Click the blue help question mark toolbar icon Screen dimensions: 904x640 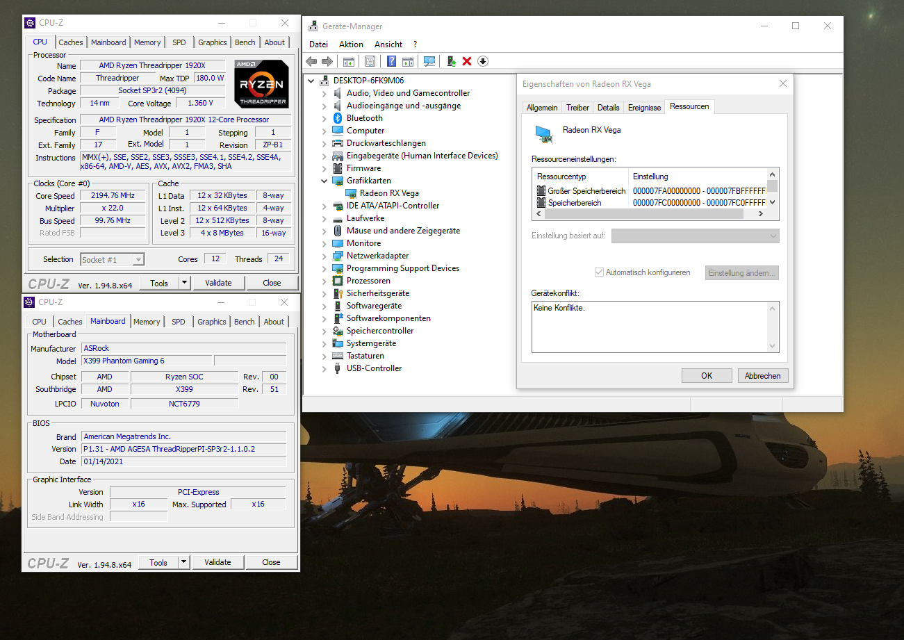pyautogui.click(x=392, y=61)
